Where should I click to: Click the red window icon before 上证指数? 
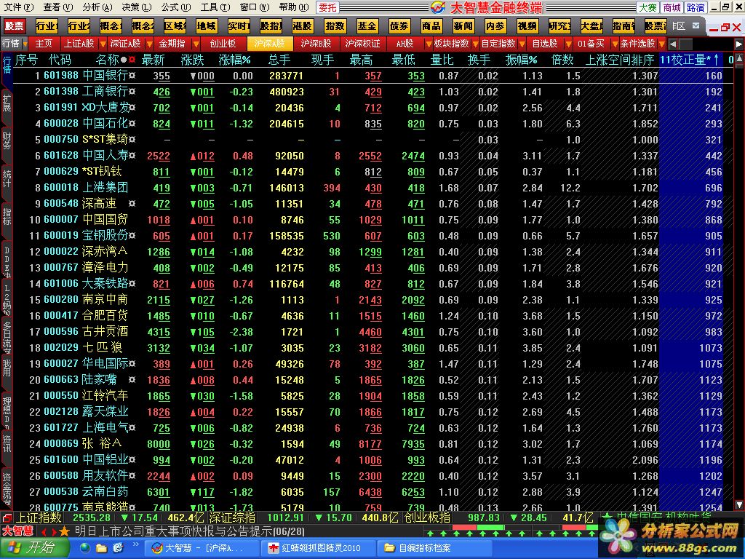[x=6, y=518]
